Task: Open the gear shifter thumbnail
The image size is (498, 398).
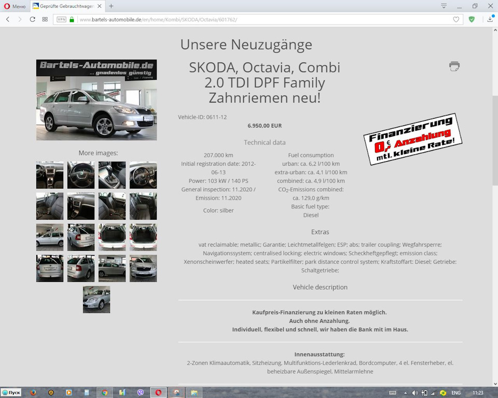Action: [112, 175]
